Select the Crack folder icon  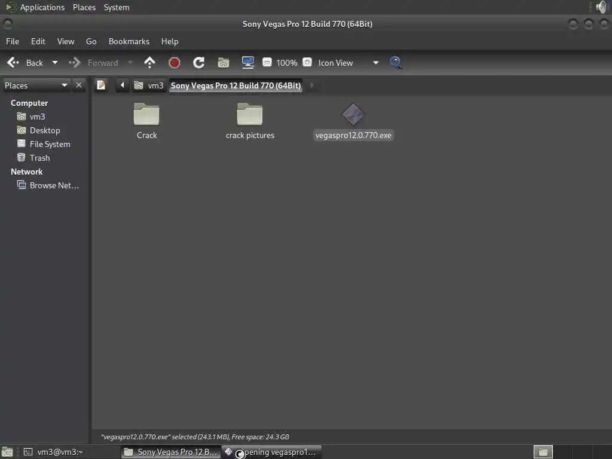(146, 114)
